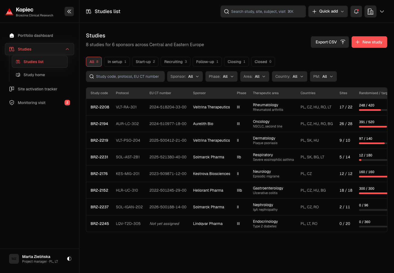Screen dimensions: 394x273
Task: Open Studies list in sidebar
Action: (40, 62)
